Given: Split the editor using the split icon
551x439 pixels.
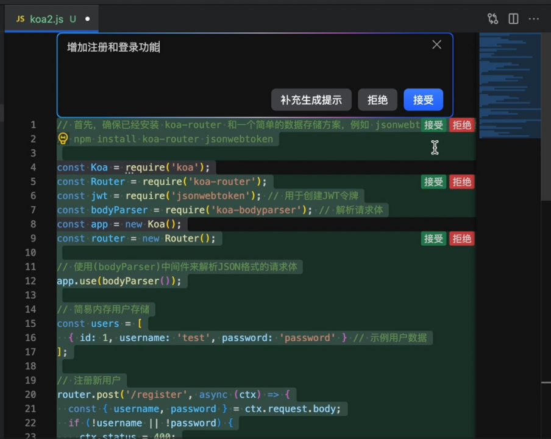Looking at the screenshot, I should [x=513, y=19].
